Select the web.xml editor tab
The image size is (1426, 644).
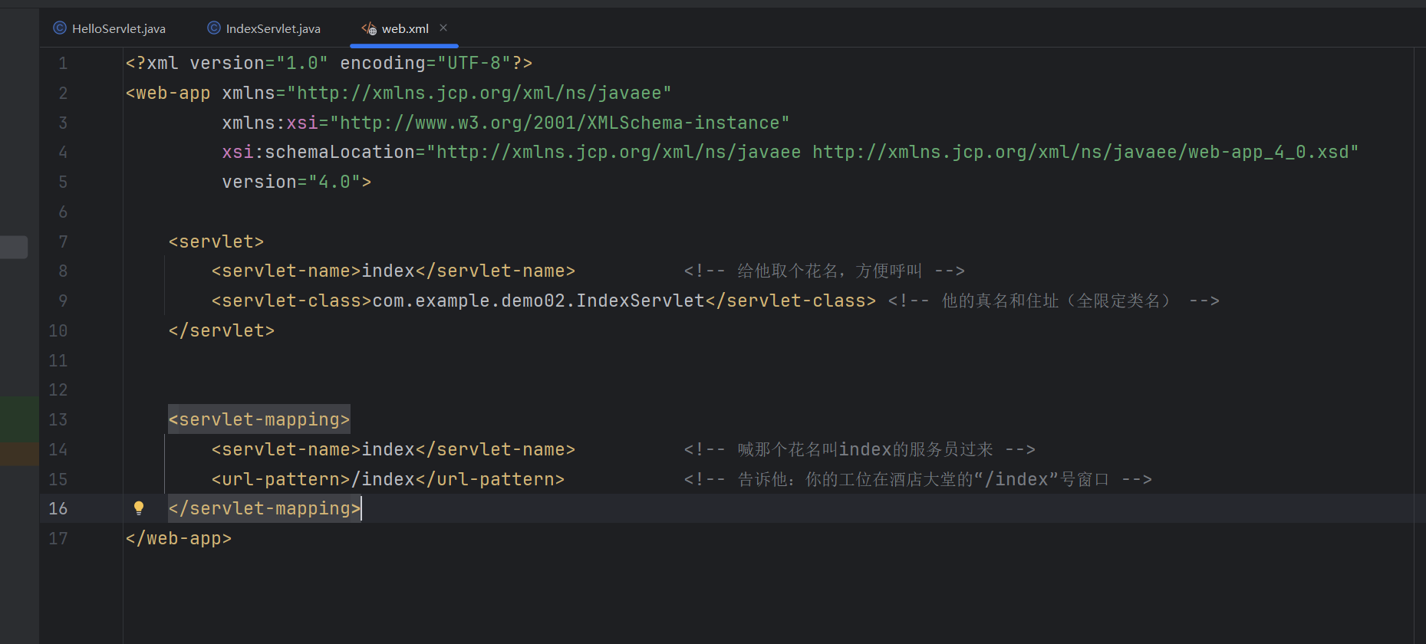tap(404, 28)
